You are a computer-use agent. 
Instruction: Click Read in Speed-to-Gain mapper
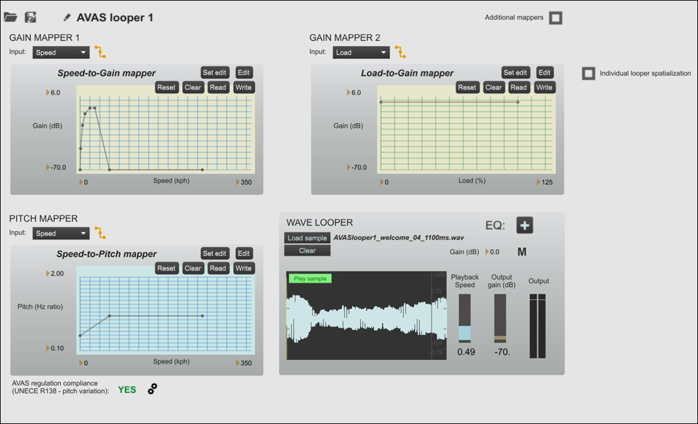pyautogui.click(x=218, y=88)
